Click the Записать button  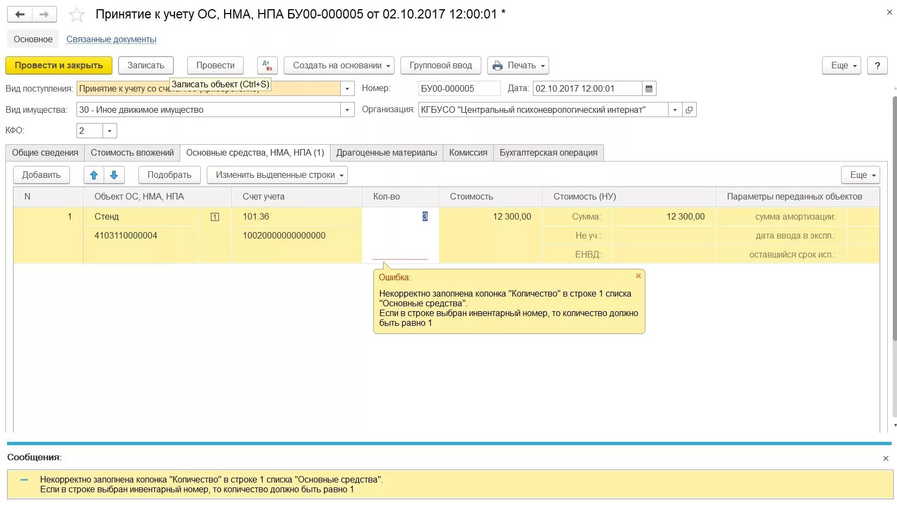tap(146, 66)
